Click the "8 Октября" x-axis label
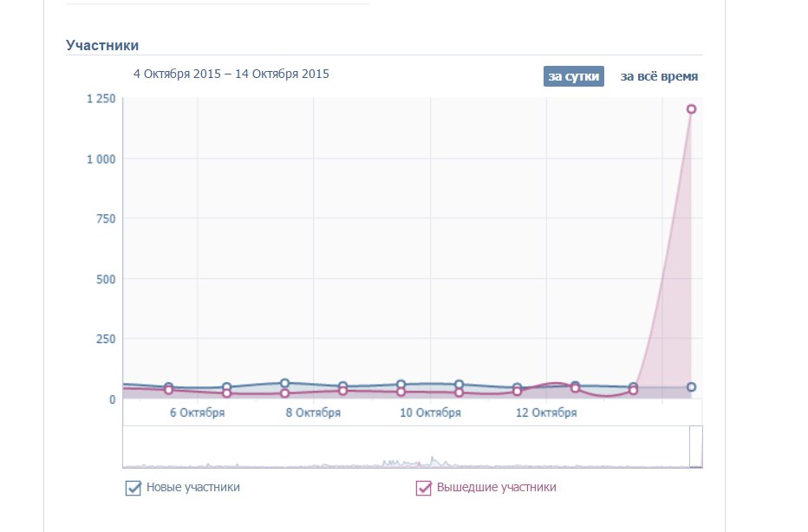This screenshot has height=532, width=808. click(313, 413)
